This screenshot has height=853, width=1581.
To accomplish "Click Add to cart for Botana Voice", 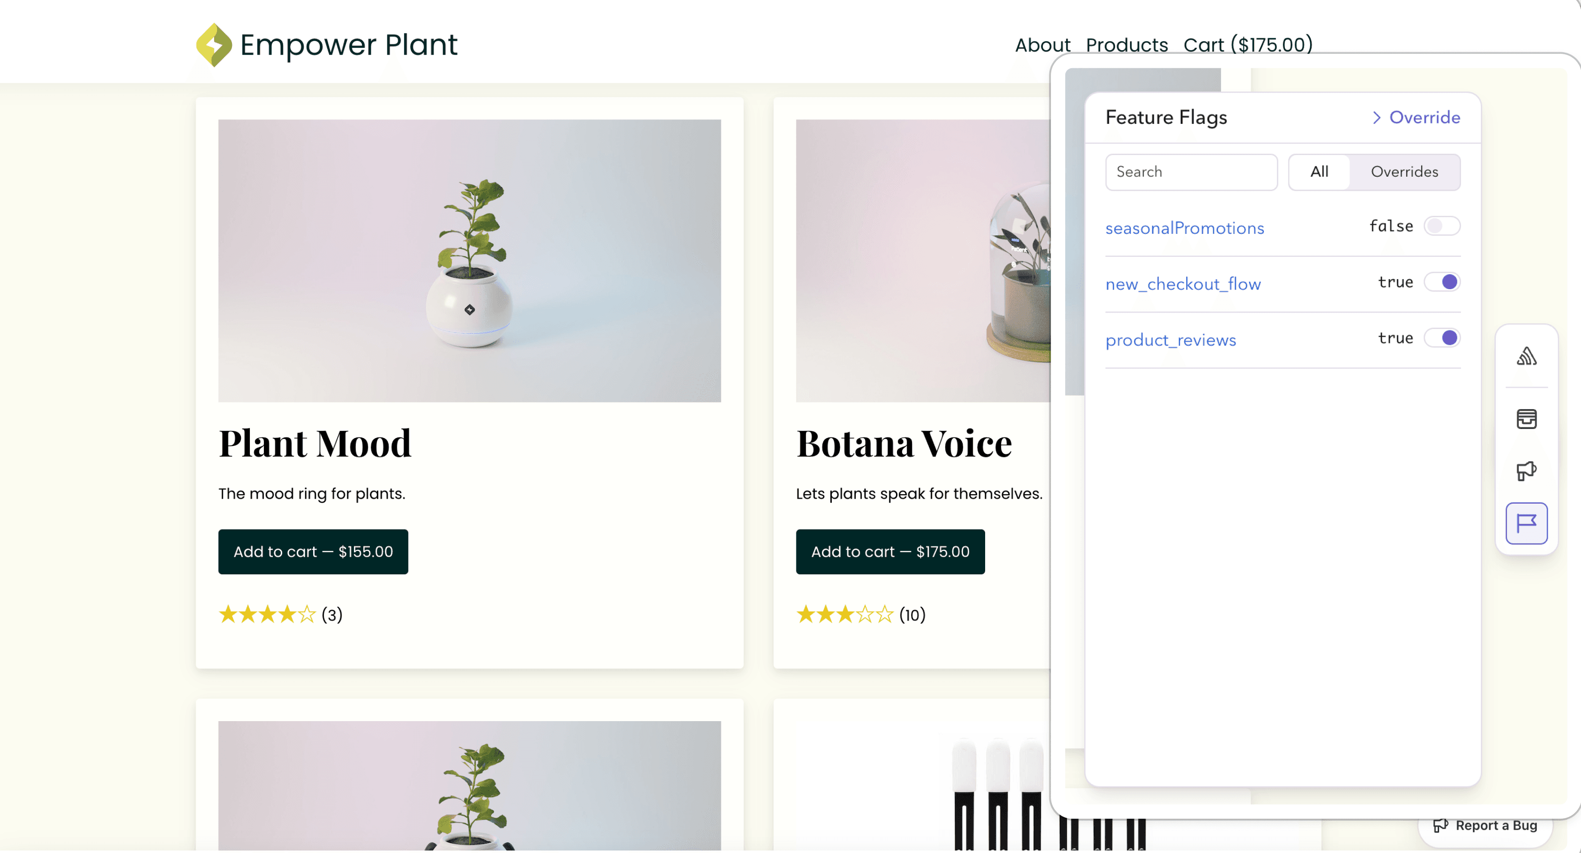I will (890, 551).
